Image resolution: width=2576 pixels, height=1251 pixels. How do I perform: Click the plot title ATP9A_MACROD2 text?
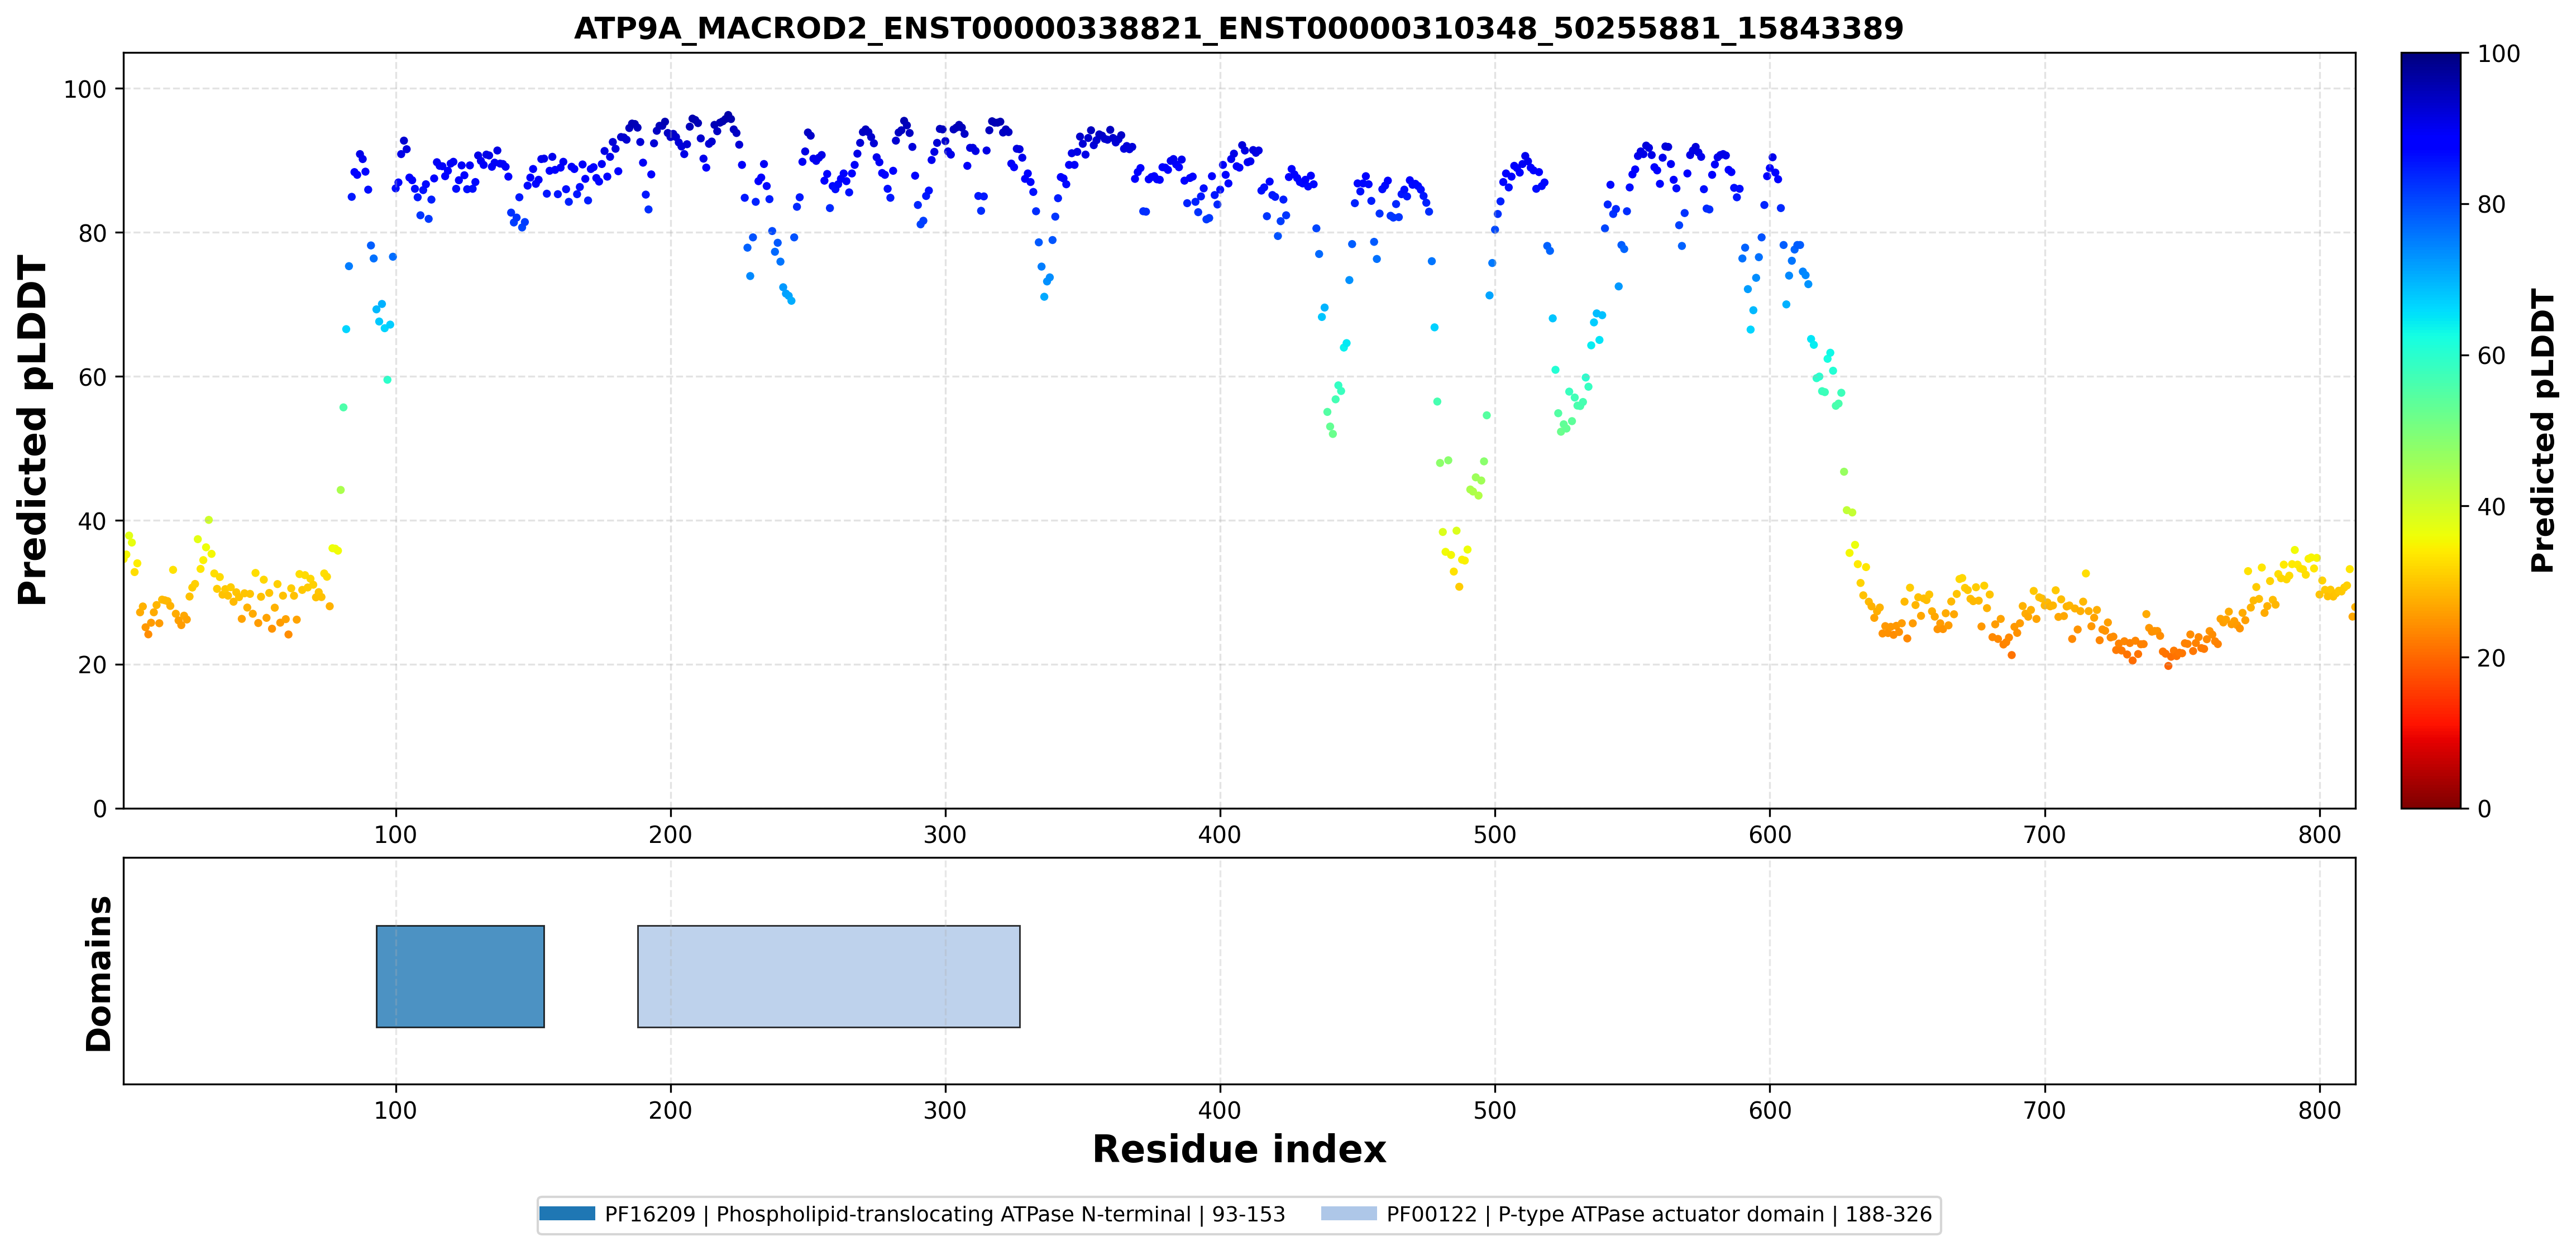[1238, 28]
